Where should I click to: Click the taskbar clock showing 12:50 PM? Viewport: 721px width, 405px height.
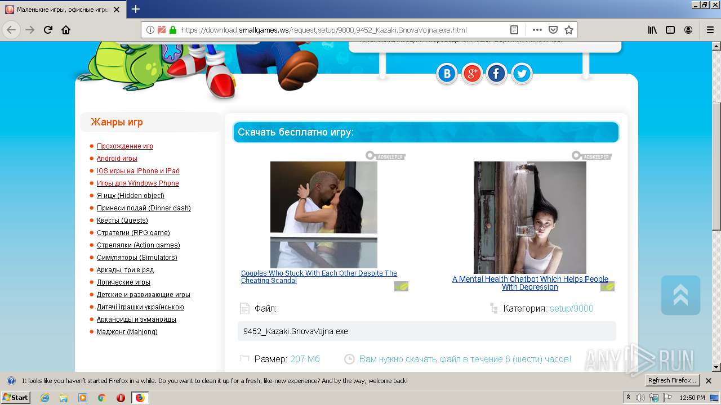[692, 398]
